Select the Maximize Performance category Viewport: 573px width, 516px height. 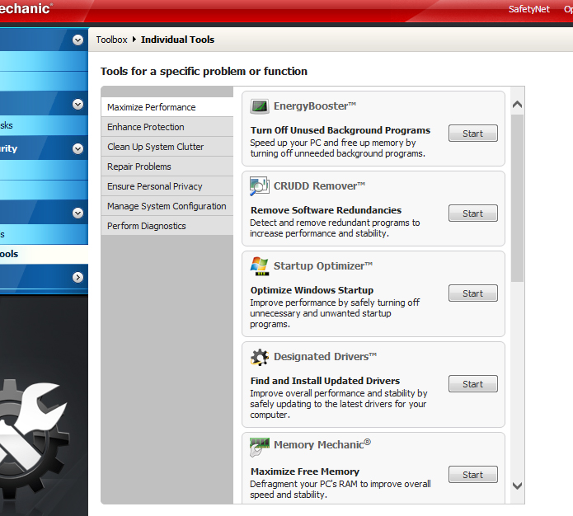(167, 107)
